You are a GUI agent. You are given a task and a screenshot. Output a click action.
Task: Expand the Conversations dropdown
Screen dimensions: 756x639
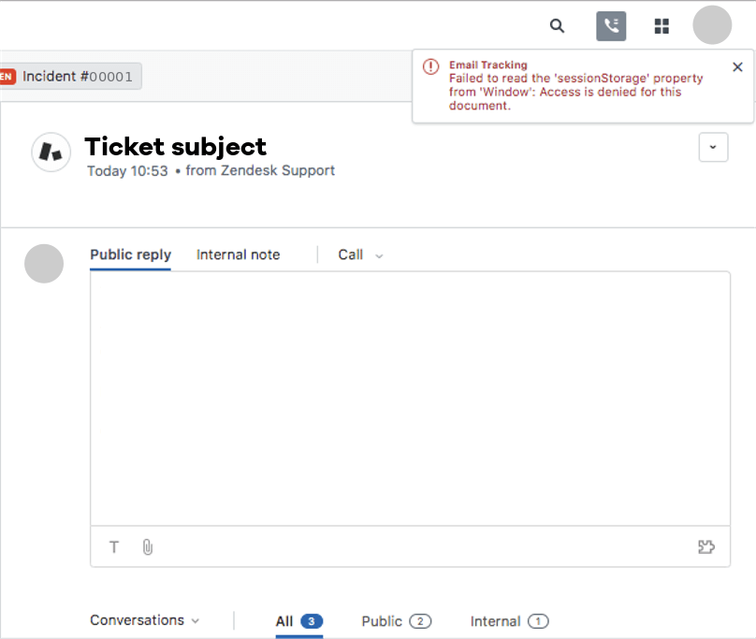point(144,620)
